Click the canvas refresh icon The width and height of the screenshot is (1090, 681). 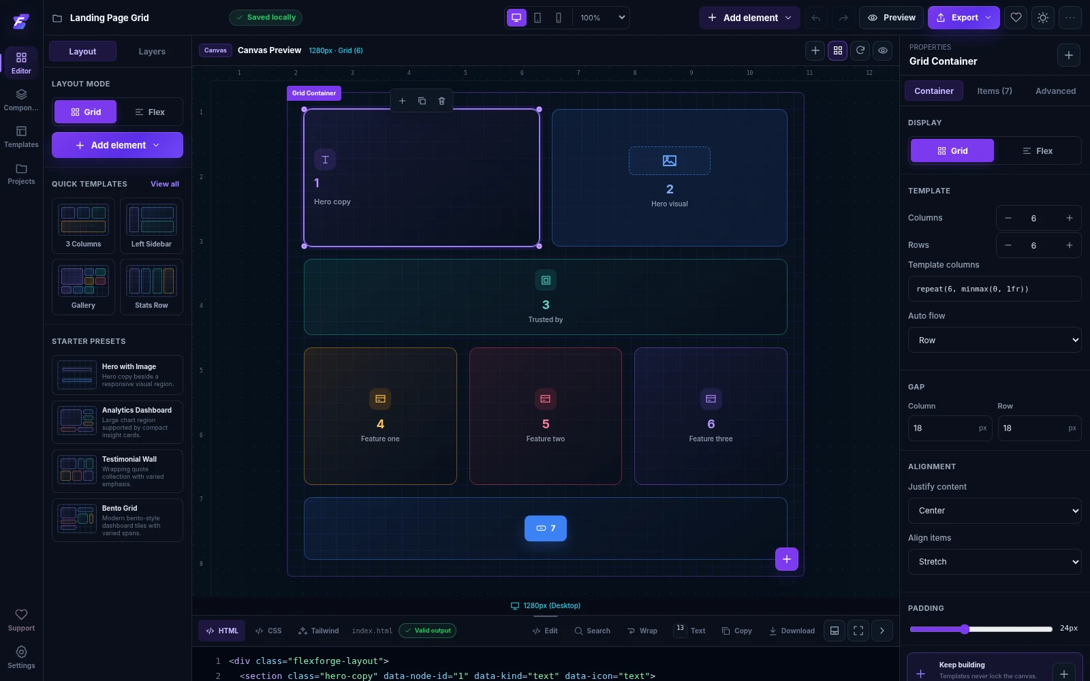[x=860, y=50]
